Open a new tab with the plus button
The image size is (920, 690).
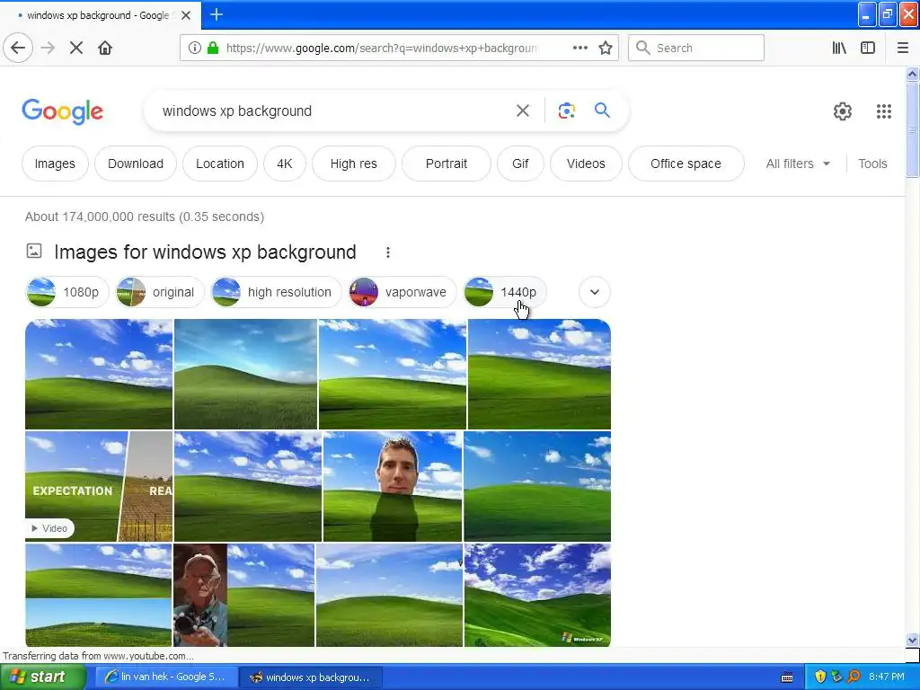point(217,14)
